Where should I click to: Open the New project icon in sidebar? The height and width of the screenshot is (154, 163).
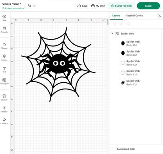click(x=4, y=18)
